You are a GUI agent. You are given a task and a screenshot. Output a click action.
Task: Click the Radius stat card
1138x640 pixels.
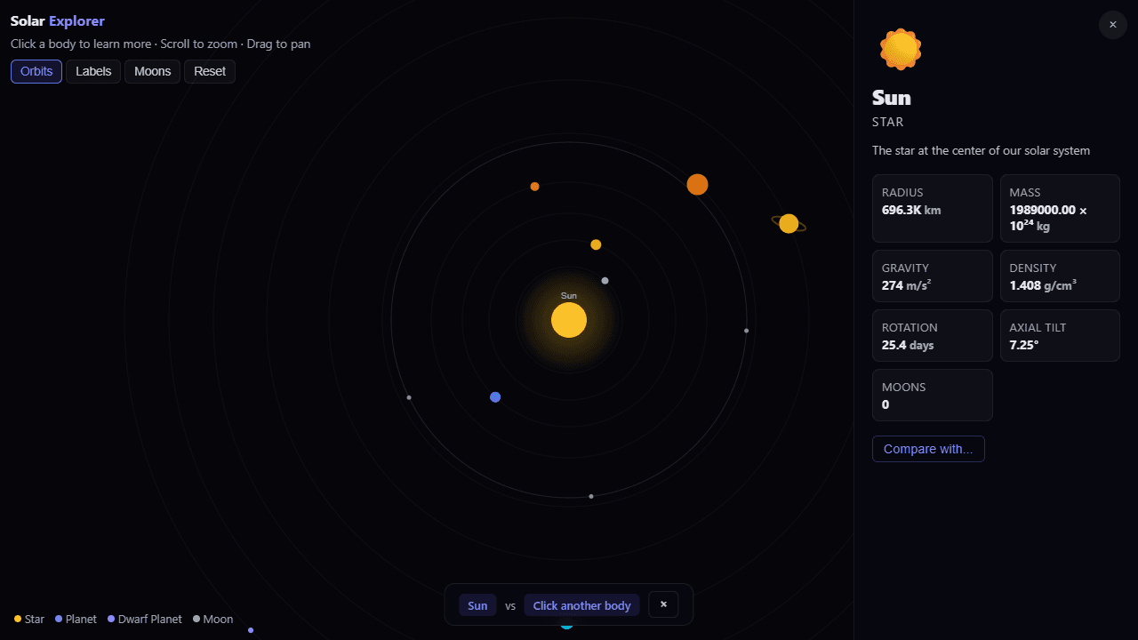coord(932,208)
